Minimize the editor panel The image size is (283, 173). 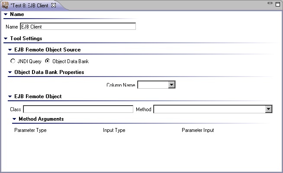tap(270, 3)
